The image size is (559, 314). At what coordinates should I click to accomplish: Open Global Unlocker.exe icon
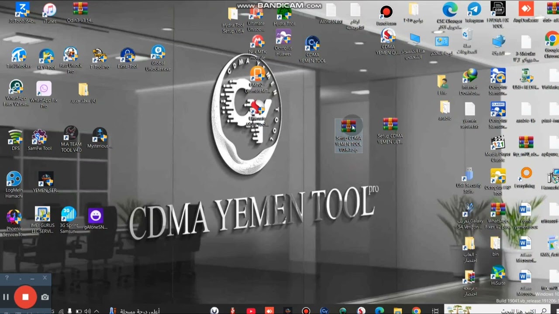pyautogui.click(x=158, y=58)
